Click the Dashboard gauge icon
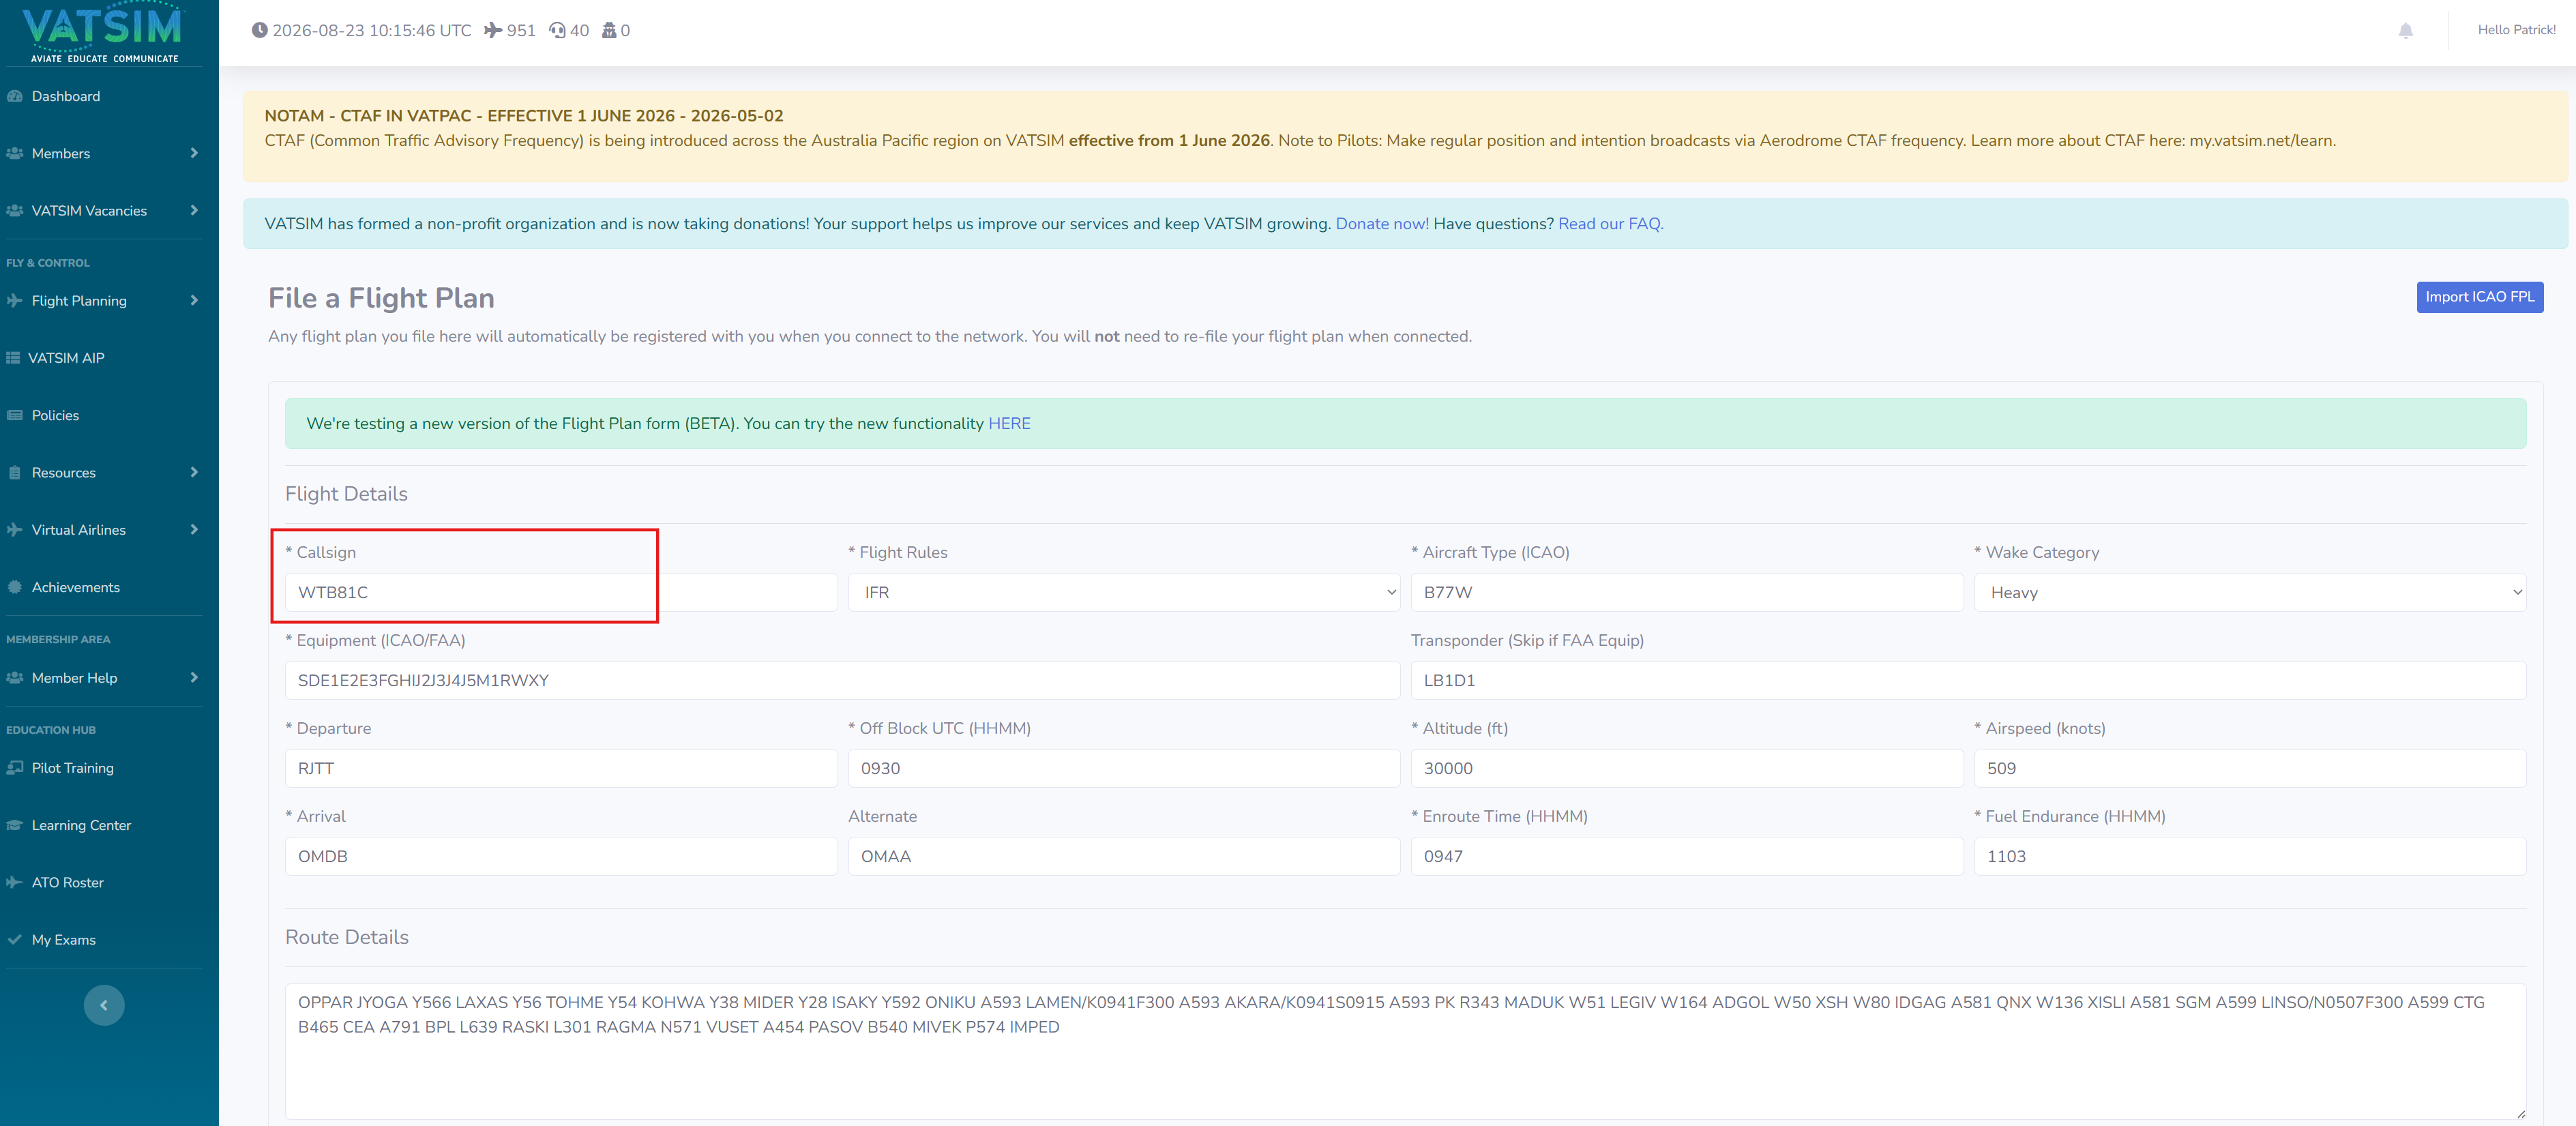The image size is (2576, 1126). pos(15,96)
